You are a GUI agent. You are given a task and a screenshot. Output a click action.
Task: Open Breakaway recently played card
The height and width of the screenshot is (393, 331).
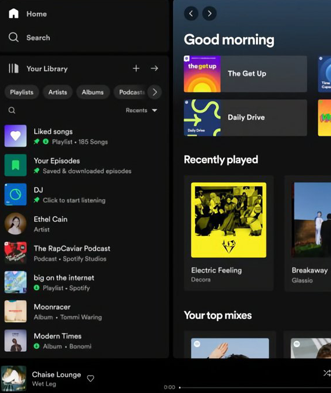[308, 233]
